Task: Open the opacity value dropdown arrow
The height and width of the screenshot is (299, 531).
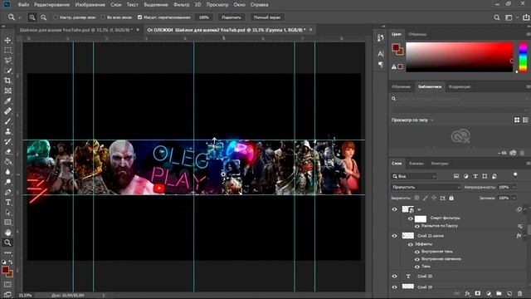Action: [514, 187]
